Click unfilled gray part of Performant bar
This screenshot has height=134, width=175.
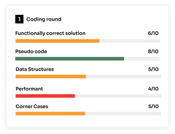[118, 96]
